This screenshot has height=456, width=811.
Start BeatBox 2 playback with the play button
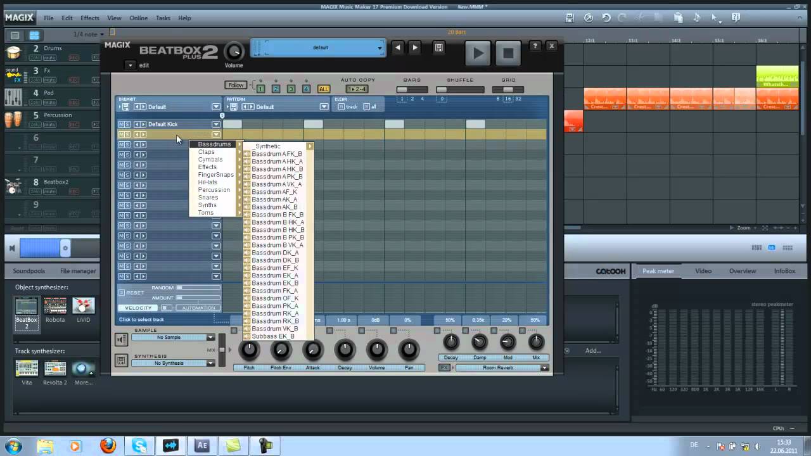[x=478, y=53]
